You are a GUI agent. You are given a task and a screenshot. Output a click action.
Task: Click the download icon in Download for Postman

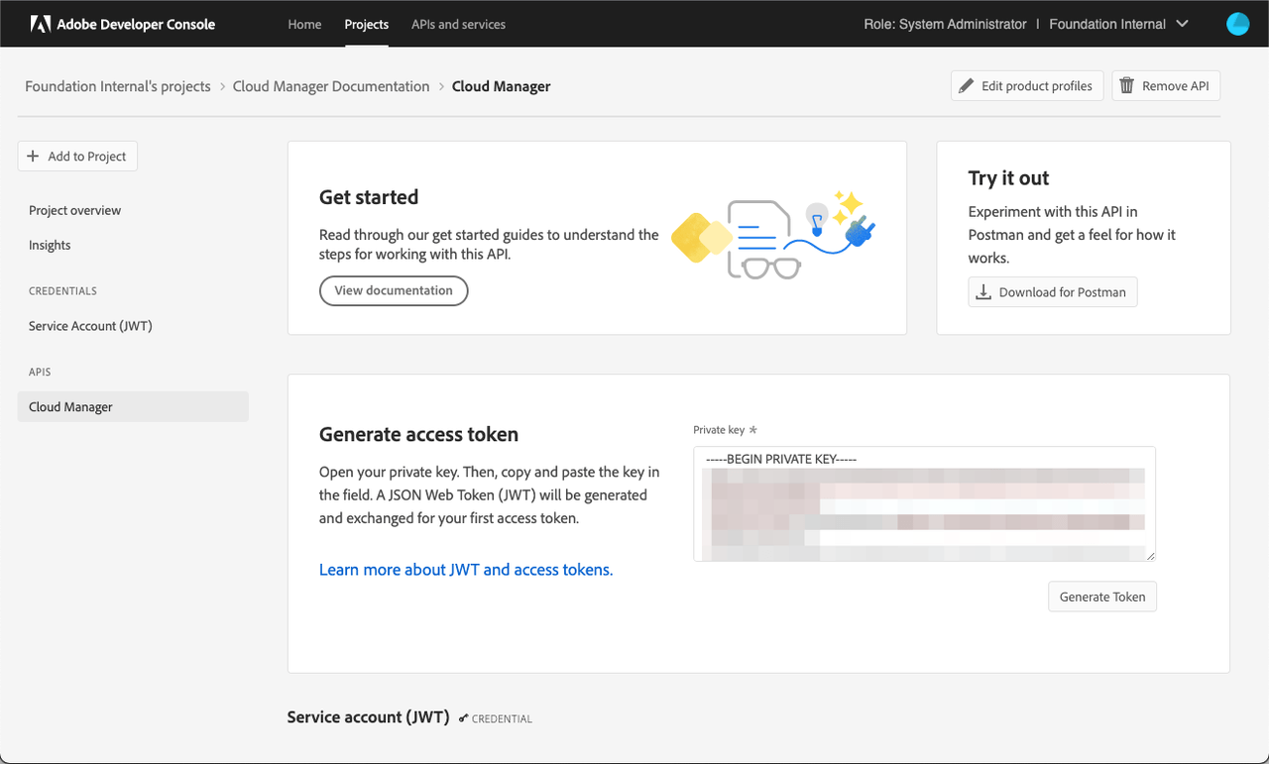pos(983,292)
